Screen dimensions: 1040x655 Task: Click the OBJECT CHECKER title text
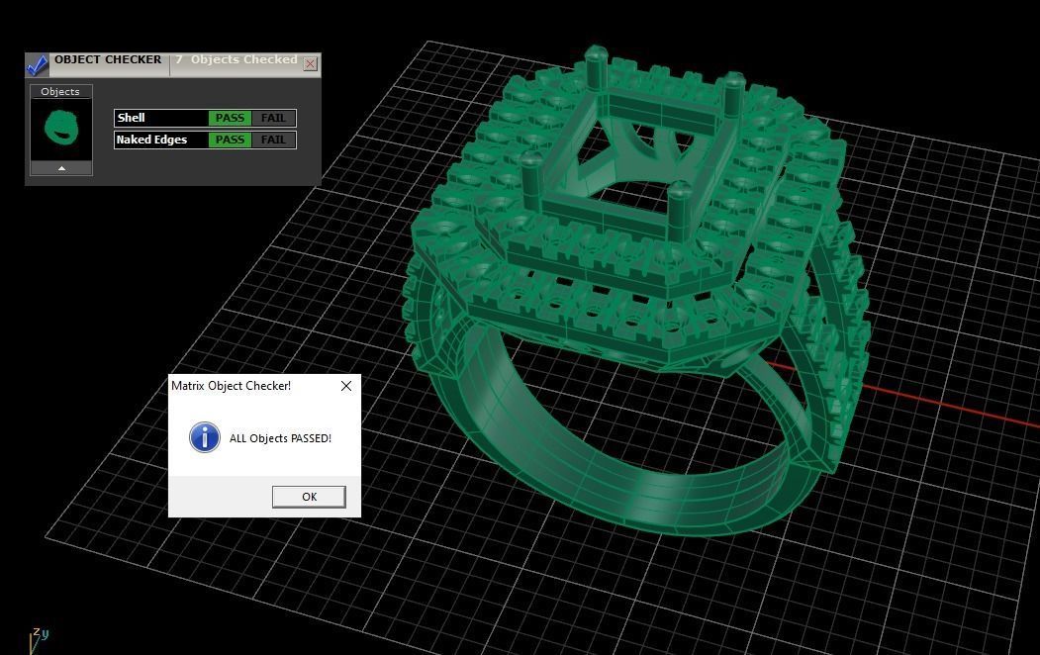[108, 59]
